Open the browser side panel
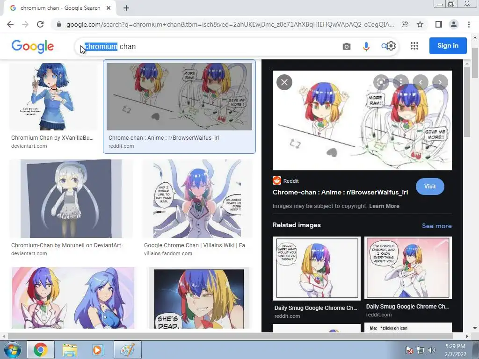Screen dimensions: 479x359 point(439,24)
